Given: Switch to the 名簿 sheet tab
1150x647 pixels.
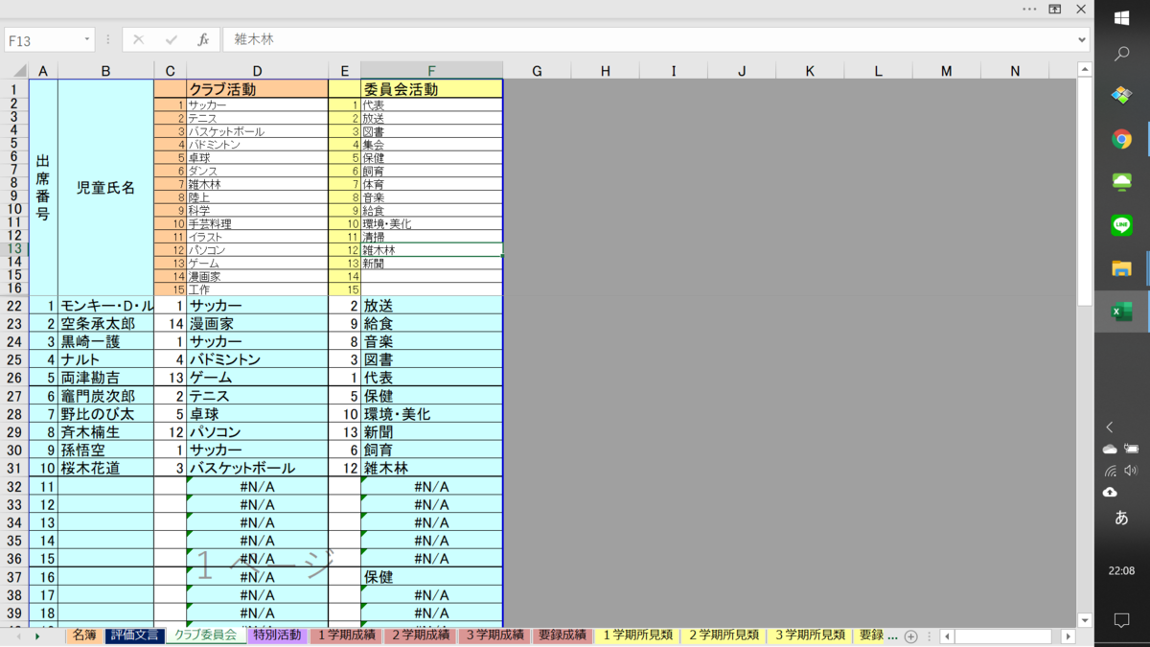Looking at the screenshot, I should pyautogui.click(x=84, y=635).
